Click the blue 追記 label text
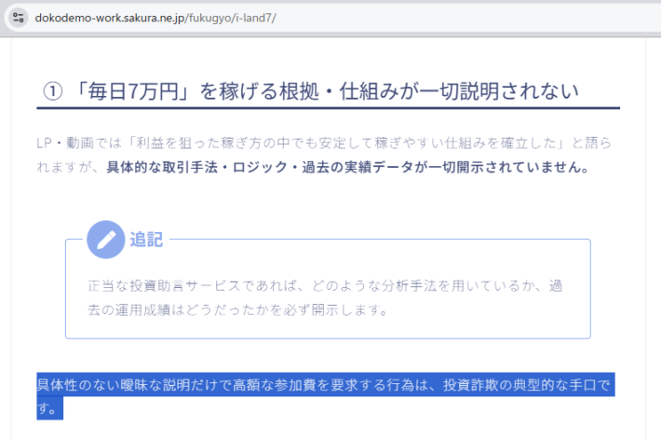The width and height of the screenshot is (661, 440). pyautogui.click(x=146, y=240)
